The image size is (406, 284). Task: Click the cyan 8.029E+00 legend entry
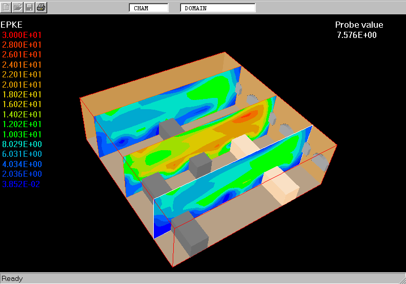click(x=22, y=144)
